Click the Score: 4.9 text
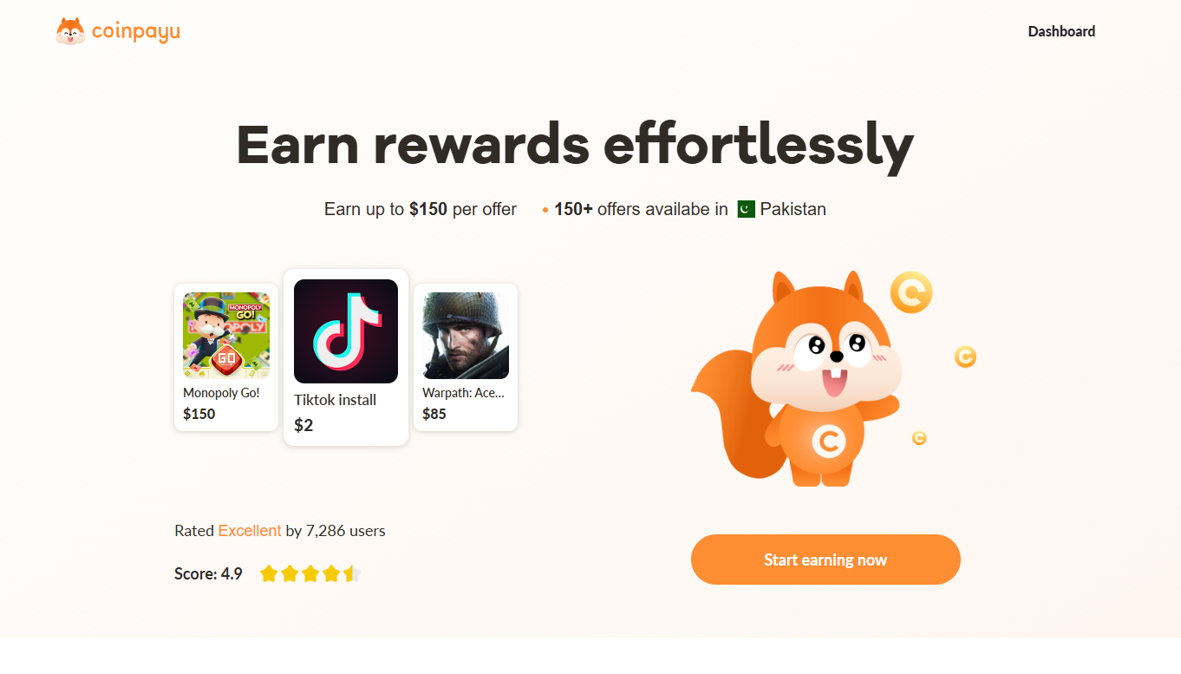The width and height of the screenshot is (1181, 674). tap(208, 573)
